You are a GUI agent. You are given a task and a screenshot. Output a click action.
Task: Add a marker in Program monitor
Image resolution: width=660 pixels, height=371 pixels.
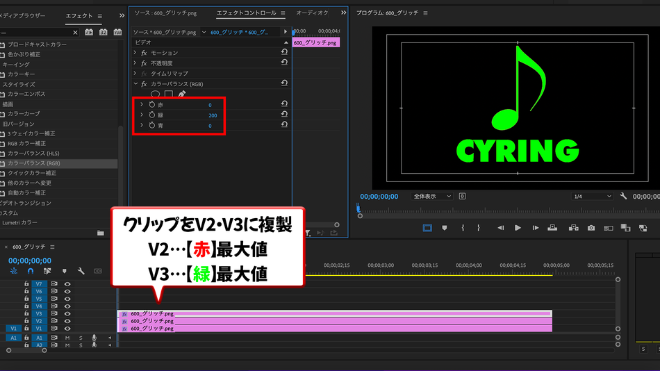click(445, 228)
